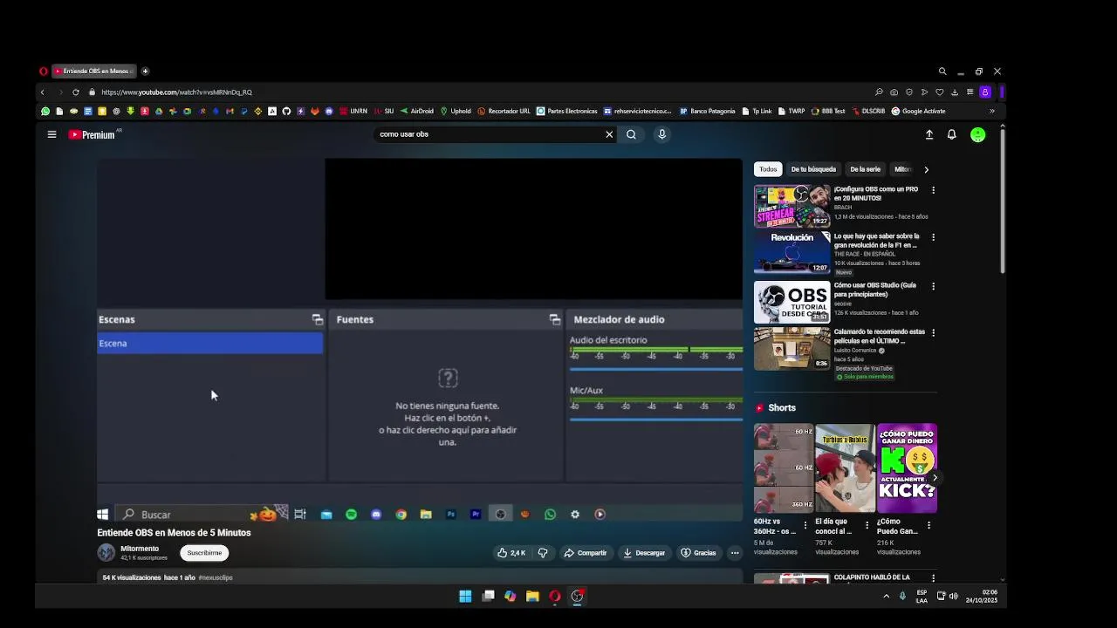Add page to bookmarks with heart icon
The width and height of the screenshot is (1117, 628).
click(940, 92)
